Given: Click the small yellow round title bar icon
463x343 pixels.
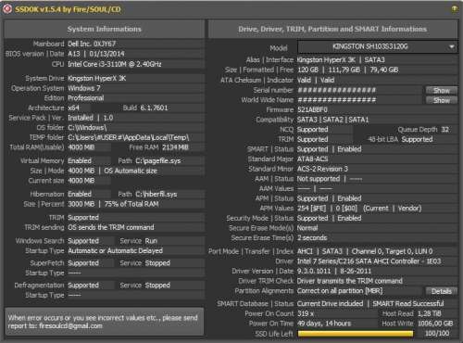Looking at the screenshot, I should 454,9.
